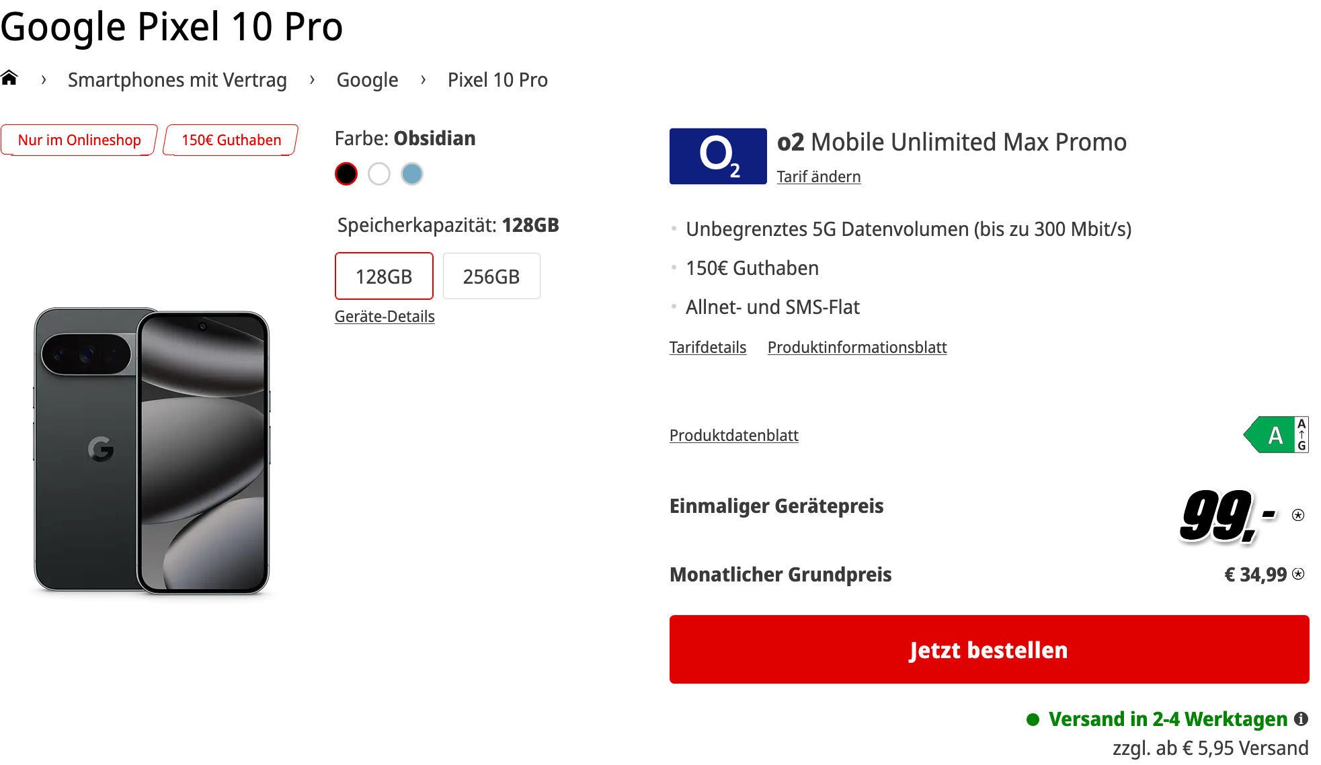Open the Produktinformationsblatt link
Viewport: 1321px width, 765px height.
pos(857,348)
